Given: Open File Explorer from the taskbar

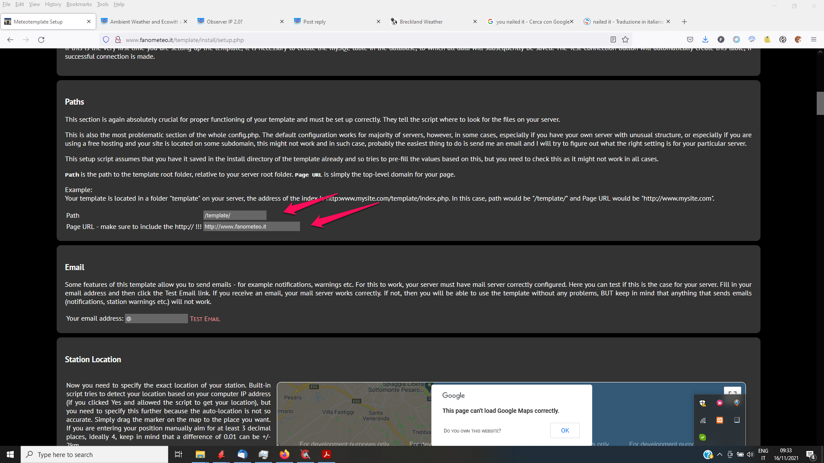Looking at the screenshot, I should (200, 454).
